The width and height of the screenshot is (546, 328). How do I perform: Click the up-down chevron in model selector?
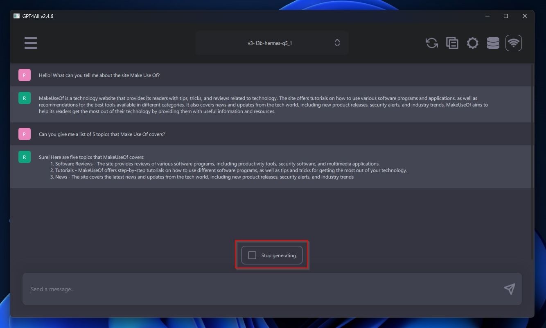point(337,43)
